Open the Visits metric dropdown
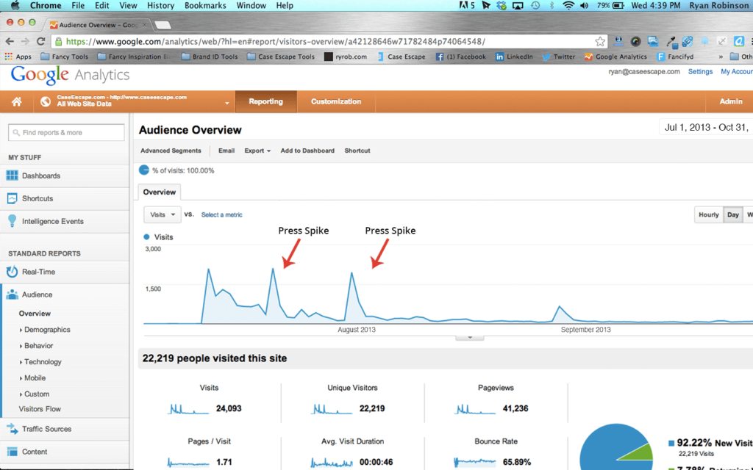Screen dimensions: 753x470 pyautogui.click(x=163, y=215)
